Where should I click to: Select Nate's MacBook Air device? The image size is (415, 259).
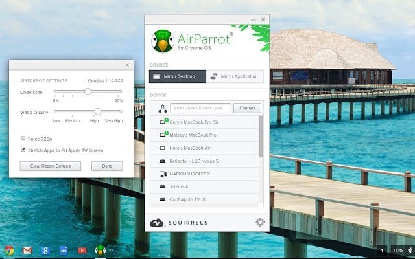click(x=205, y=148)
